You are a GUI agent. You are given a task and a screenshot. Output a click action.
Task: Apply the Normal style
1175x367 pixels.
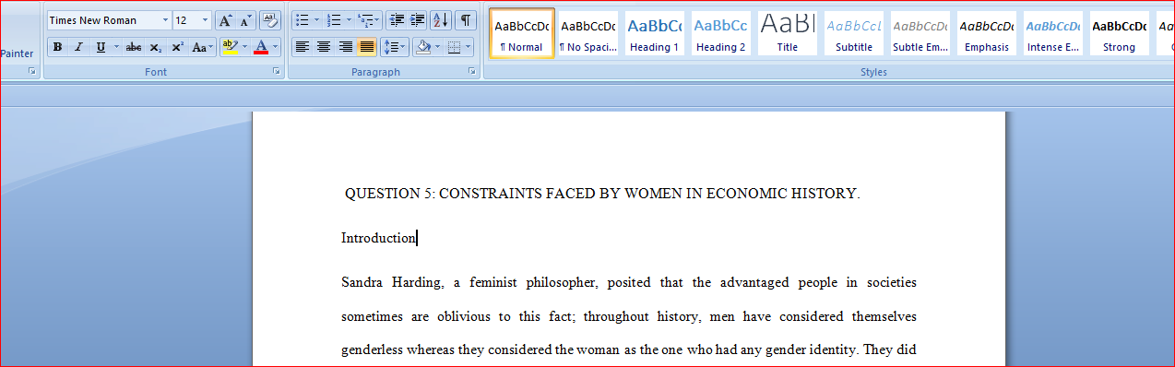point(522,33)
